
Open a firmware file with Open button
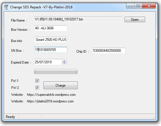135,19
